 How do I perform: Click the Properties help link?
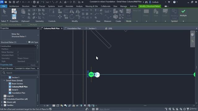tap(6, 64)
